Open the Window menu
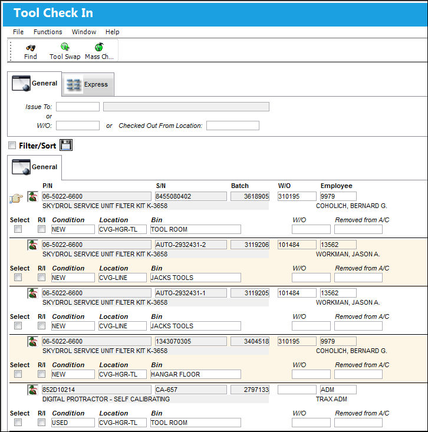The width and height of the screenshot is (428, 432). coord(84,32)
